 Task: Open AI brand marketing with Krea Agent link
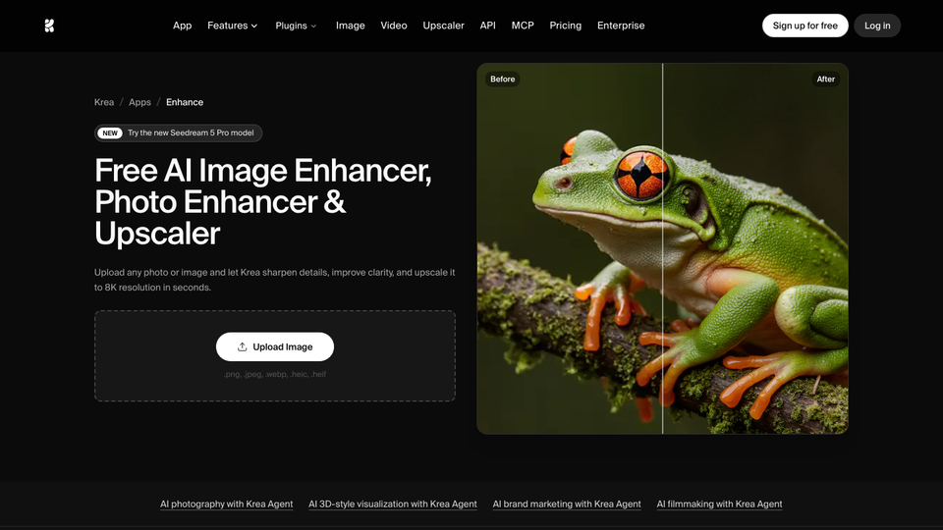pos(567,503)
